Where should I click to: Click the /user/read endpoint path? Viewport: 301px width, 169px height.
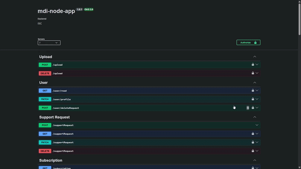(59, 91)
